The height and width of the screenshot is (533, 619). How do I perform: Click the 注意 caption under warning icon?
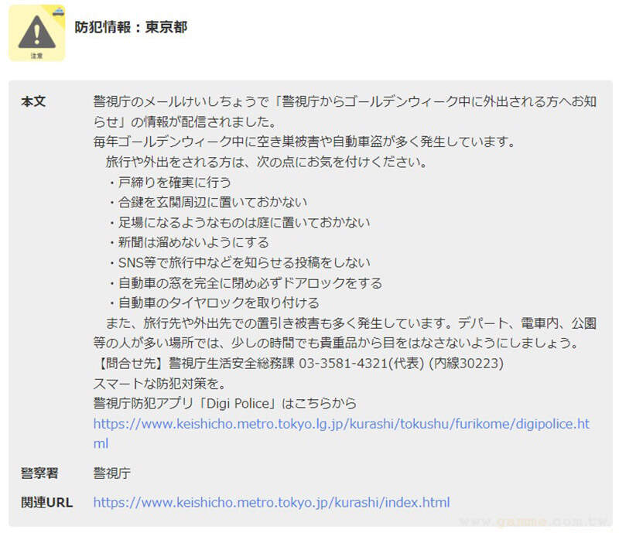pyautogui.click(x=36, y=56)
